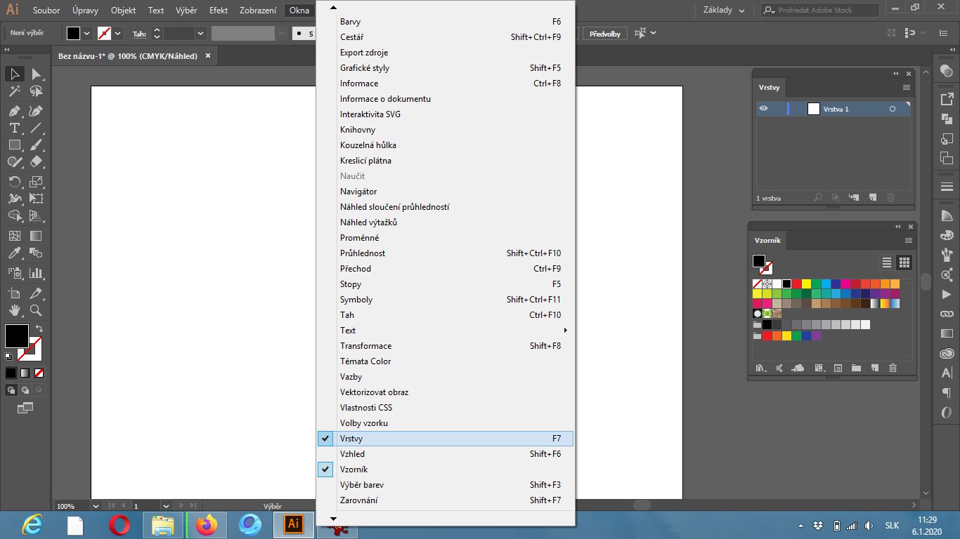Select the Rectangle tool
The width and height of the screenshot is (960, 539).
(x=14, y=145)
